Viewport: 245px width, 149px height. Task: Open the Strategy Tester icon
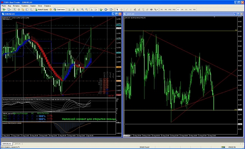[31, 9]
